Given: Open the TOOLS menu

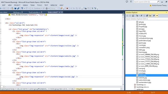Looking at the screenshot, I should 39,5.
